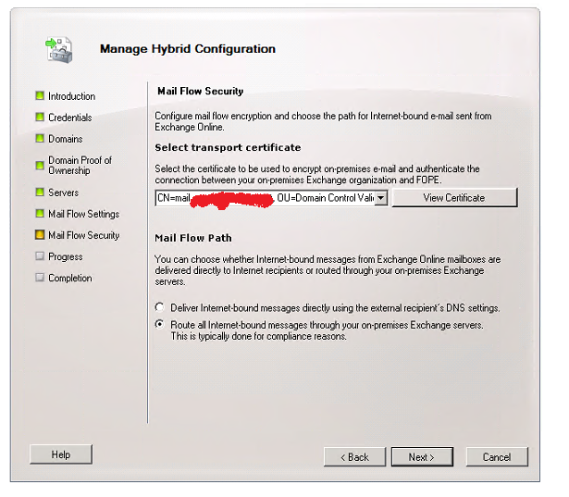This screenshot has height=497, width=569.
Task: Select Deliver Internet-bound messages directly radio option
Action: (161, 307)
